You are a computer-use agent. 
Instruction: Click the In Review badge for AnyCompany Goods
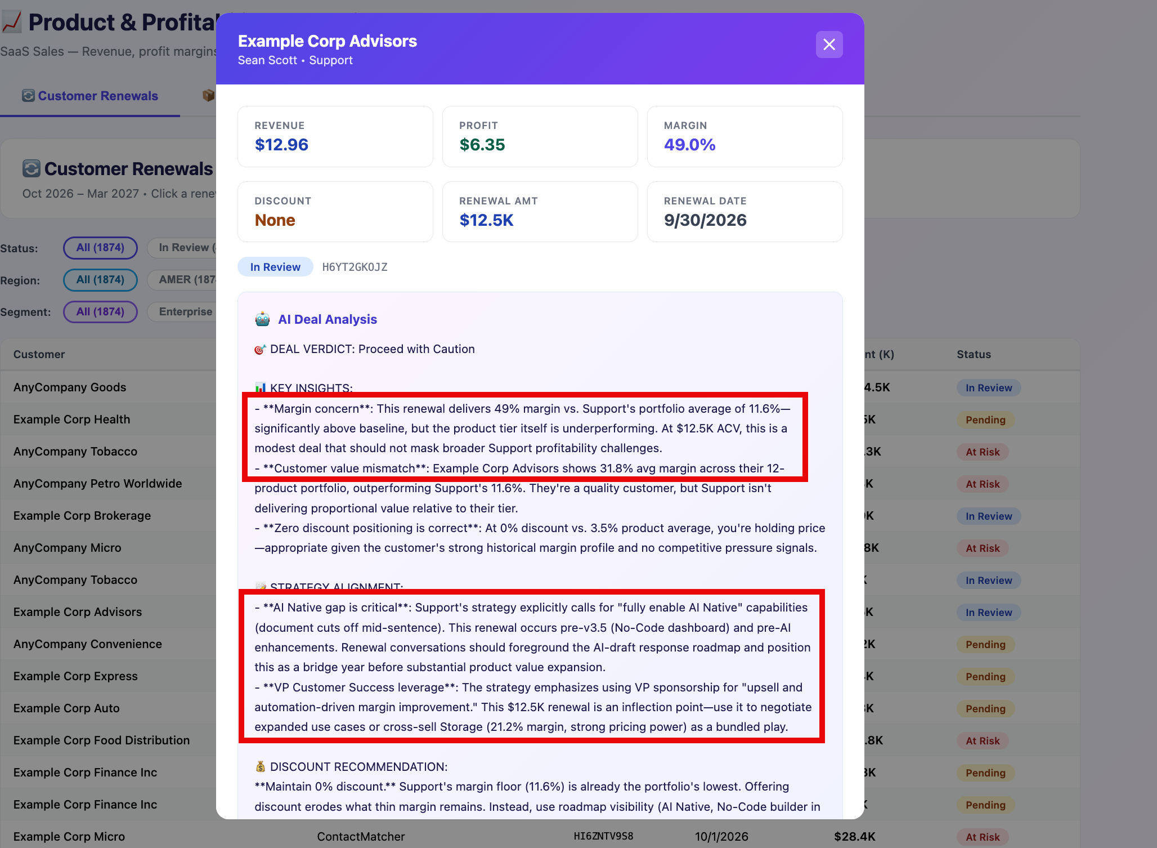pyautogui.click(x=989, y=388)
